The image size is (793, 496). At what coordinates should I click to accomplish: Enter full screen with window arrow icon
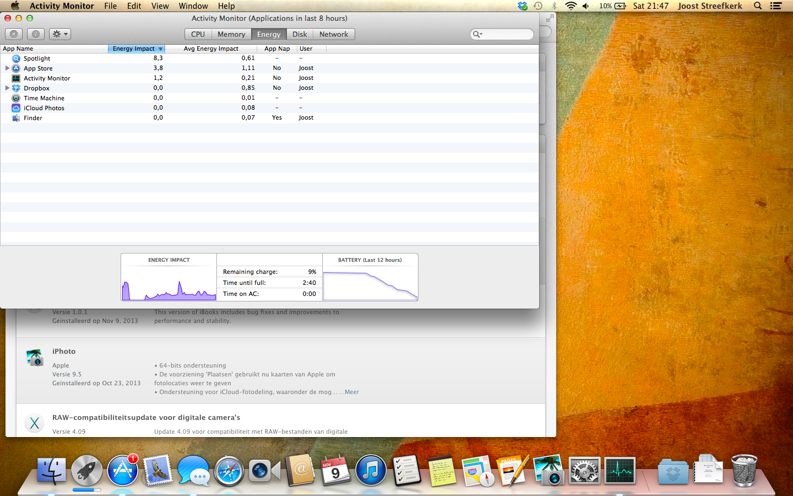click(550, 18)
